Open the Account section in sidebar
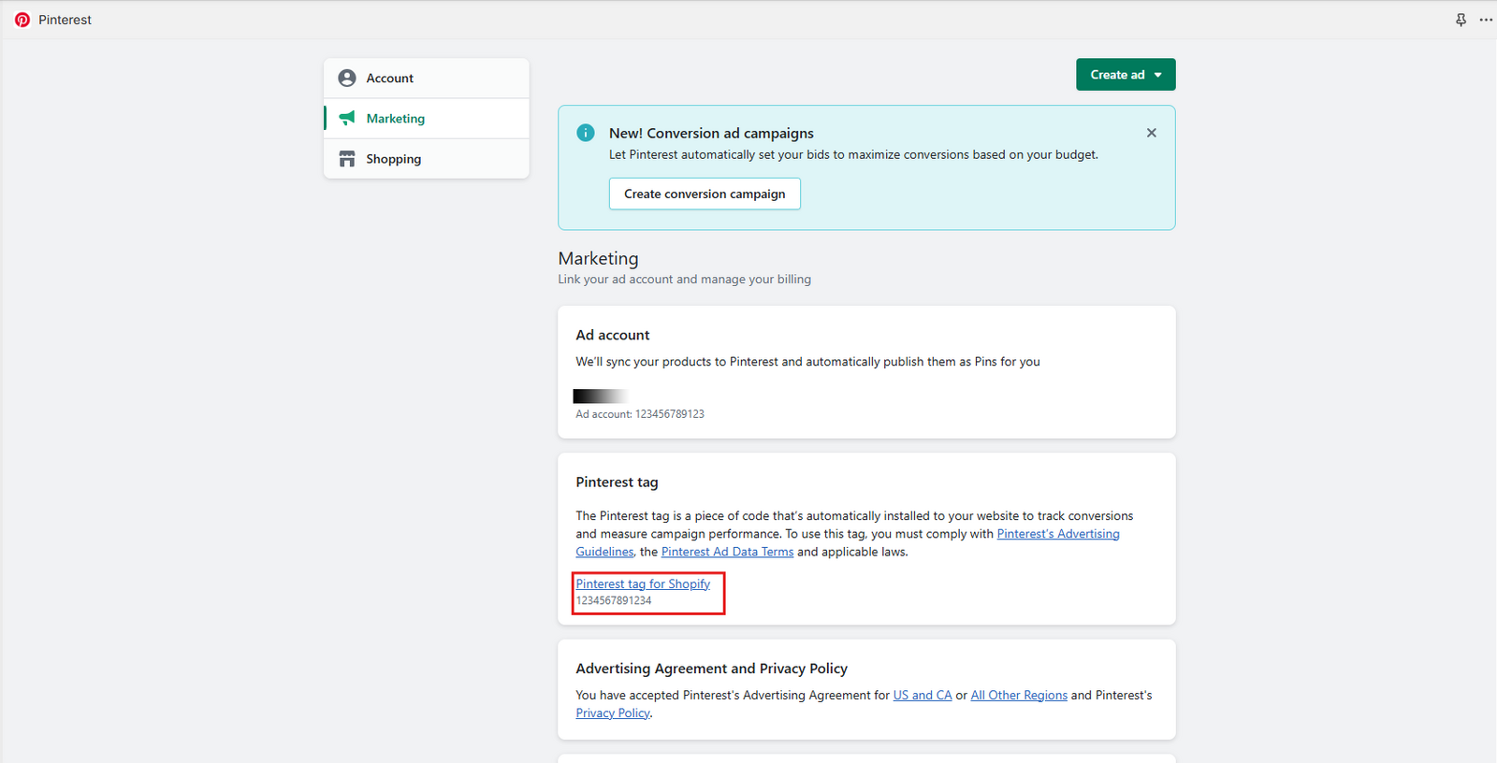This screenshot has height=763, width=1497. [x=390, y=79]
